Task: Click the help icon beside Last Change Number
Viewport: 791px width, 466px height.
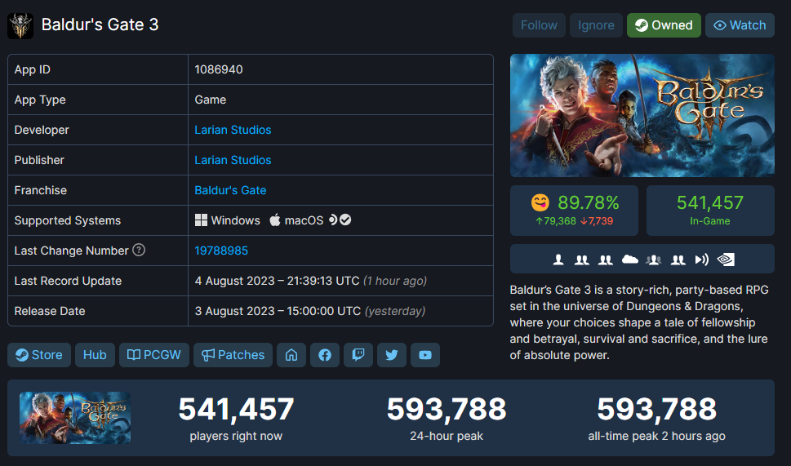Action: pyautogui.click(x=139, y=251)
